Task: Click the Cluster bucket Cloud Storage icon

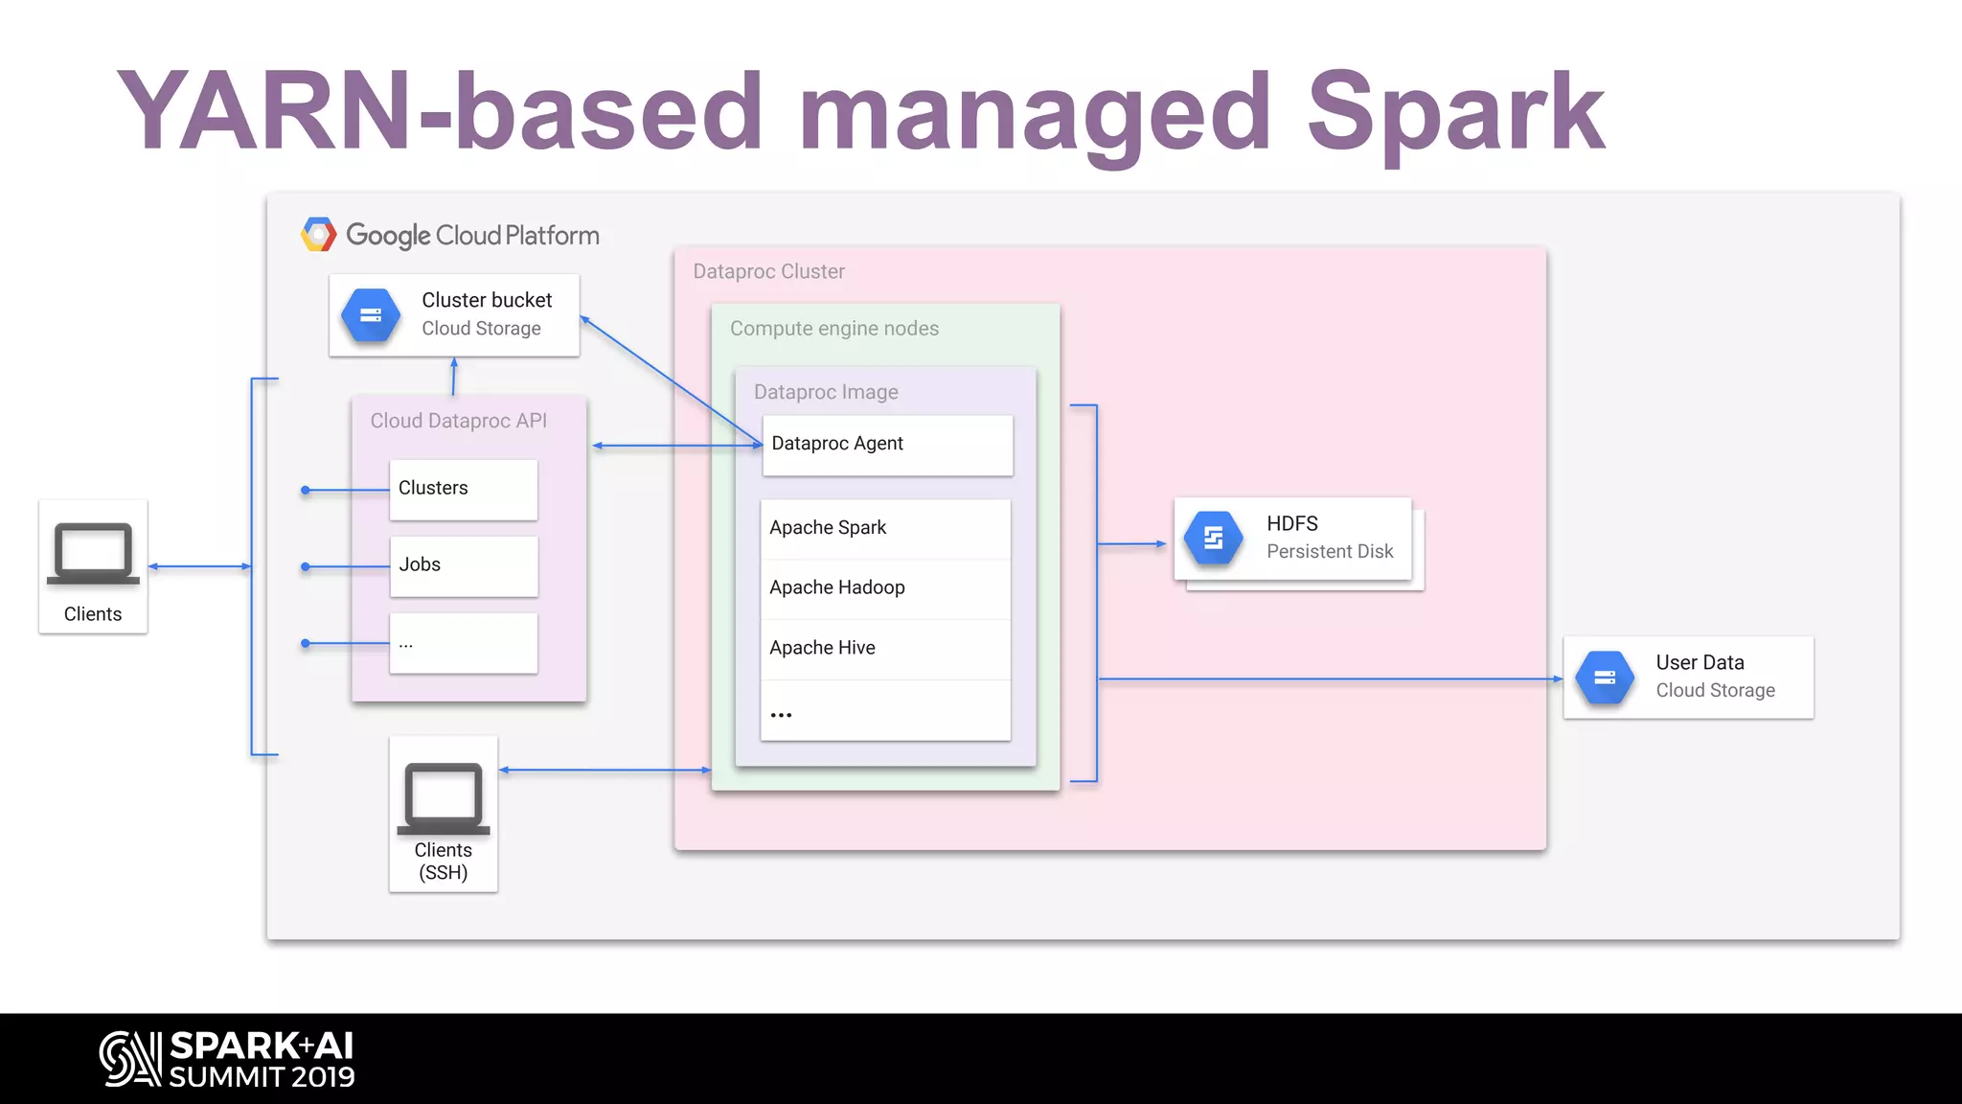Action: [371, 315]
